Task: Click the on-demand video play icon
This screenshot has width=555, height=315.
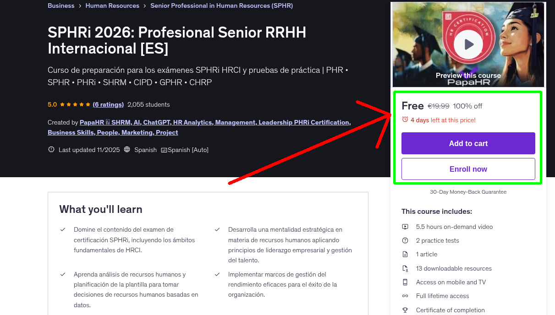Action: click(405, 227)
